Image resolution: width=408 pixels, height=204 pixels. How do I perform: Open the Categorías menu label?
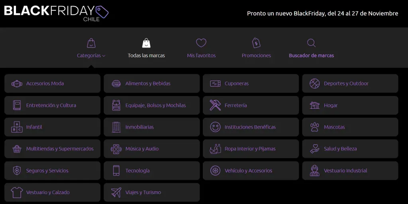click(x=89, y=56)
